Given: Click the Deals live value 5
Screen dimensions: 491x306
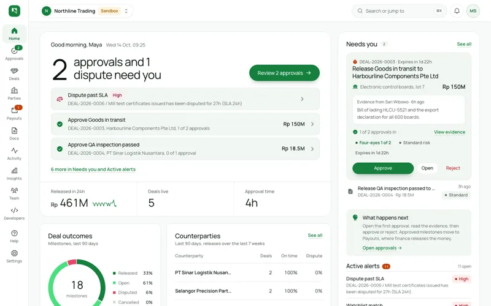Looking at the screenshot, I should coord(151,203).
